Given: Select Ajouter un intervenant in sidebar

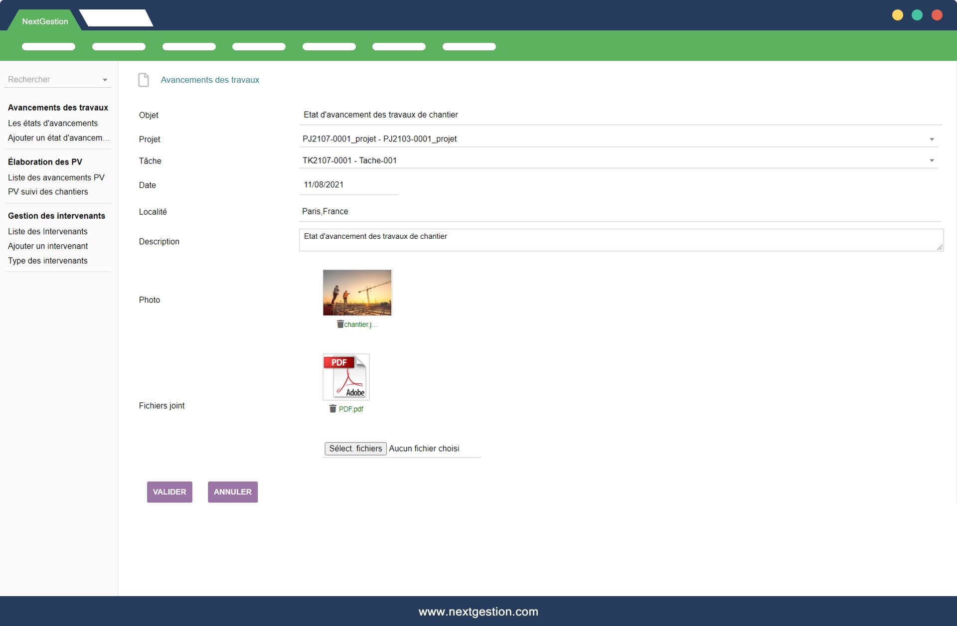Looking at the screenshot, I should [x=48, y=246].
